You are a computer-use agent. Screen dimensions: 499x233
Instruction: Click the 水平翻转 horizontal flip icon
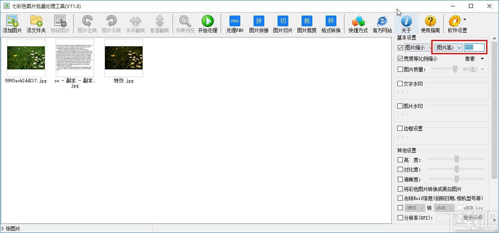[x=135, y=24]
